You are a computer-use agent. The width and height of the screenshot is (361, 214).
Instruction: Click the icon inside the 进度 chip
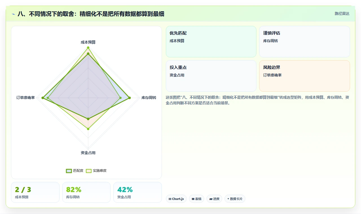coord(211,199)
